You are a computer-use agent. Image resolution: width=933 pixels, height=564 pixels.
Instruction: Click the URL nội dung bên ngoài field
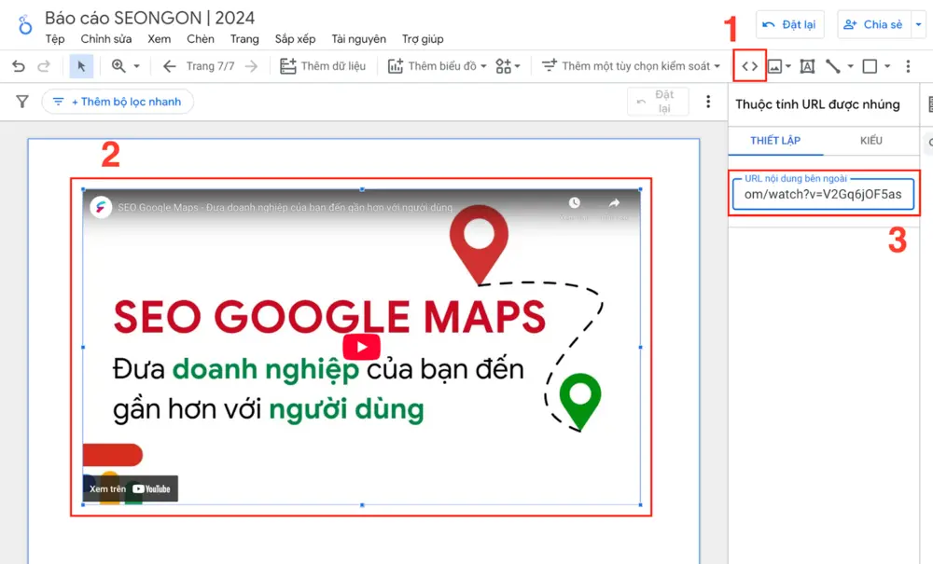[823, 194]
